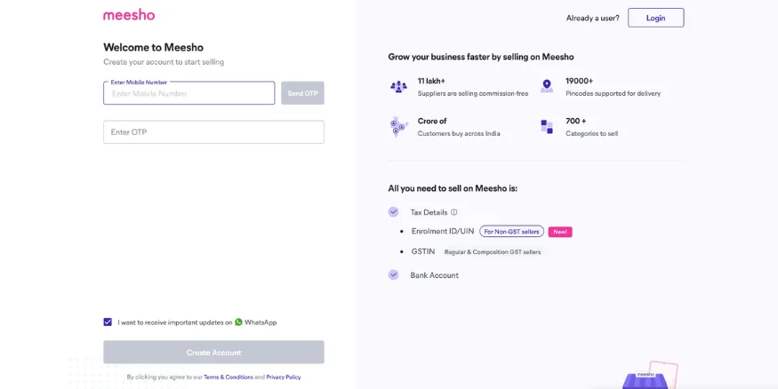
Task: Open the Terms & Conditions link
Action: pos(229,377)
